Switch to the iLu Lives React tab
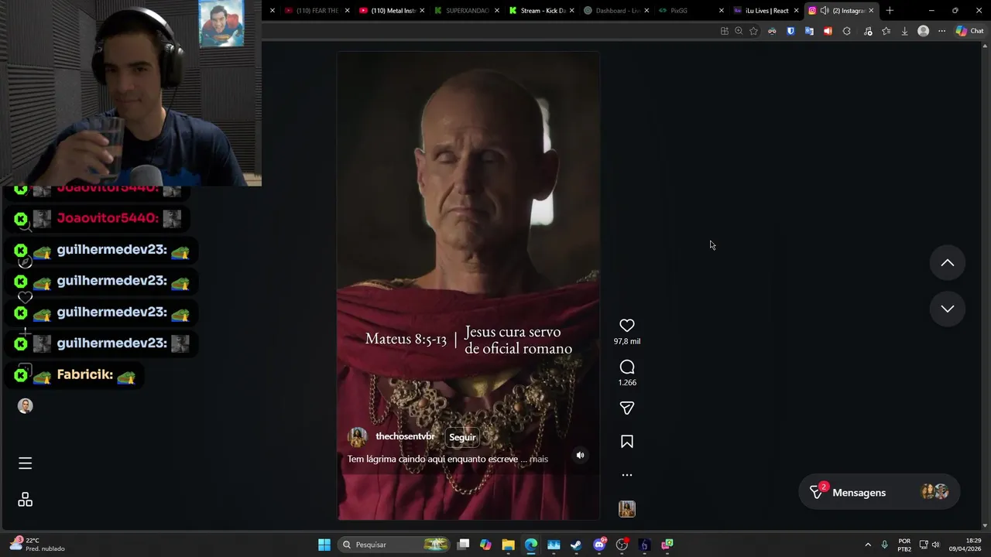 pyautogui.click(x=765, y=11)
